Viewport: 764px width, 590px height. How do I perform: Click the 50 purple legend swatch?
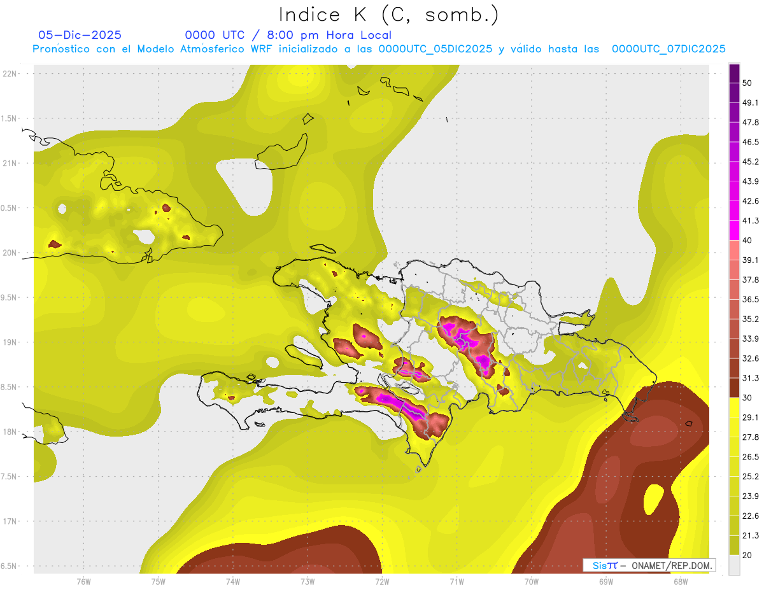(734, 73)
